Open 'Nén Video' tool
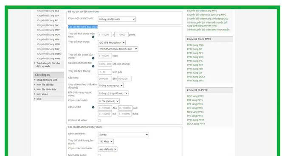The image size is (282, 156). point(42,94)
